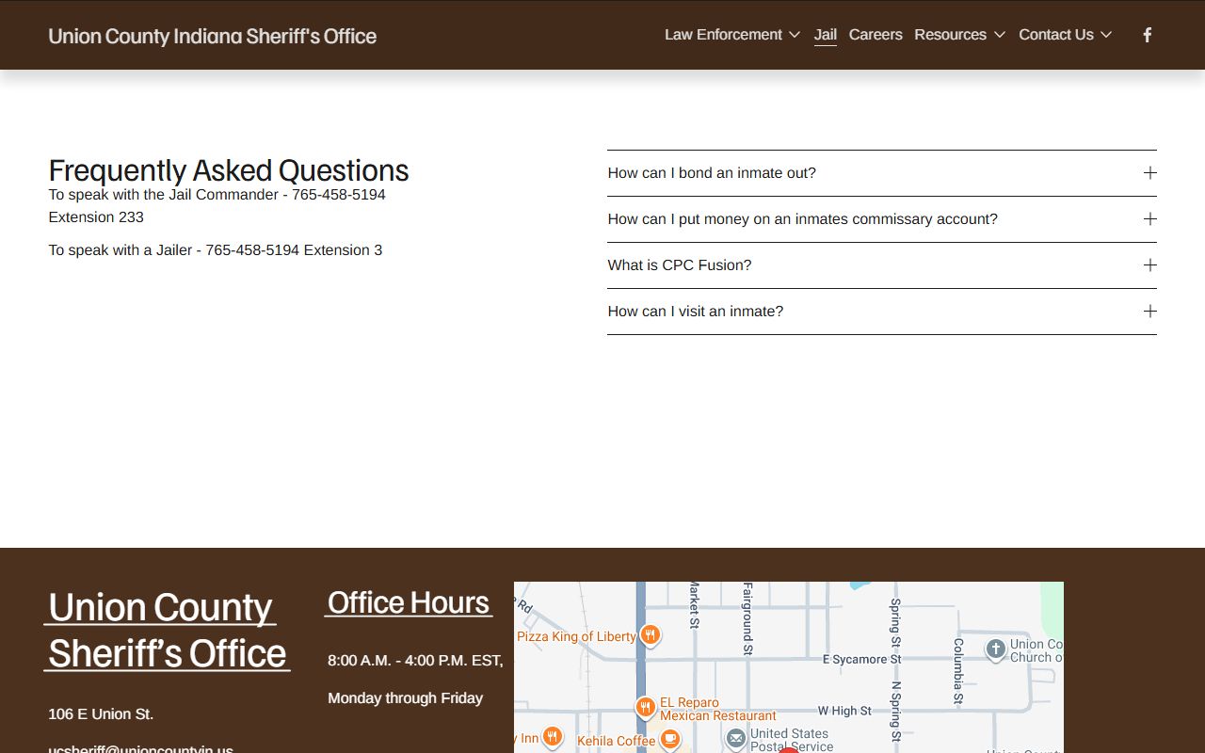Click the Kehila Coffee map pin

point(669,740)
